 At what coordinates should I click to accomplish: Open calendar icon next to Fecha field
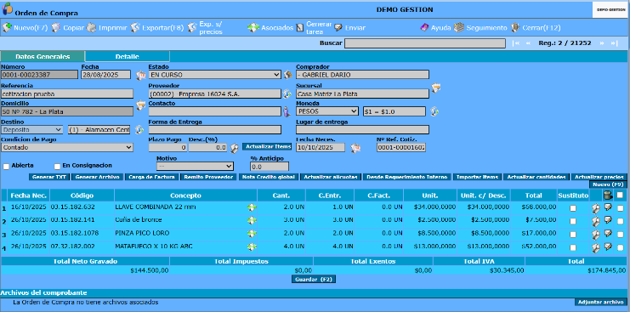pos(140,75)
